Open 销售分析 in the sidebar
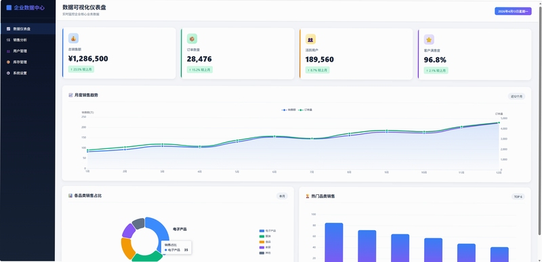 click(28, 40)
